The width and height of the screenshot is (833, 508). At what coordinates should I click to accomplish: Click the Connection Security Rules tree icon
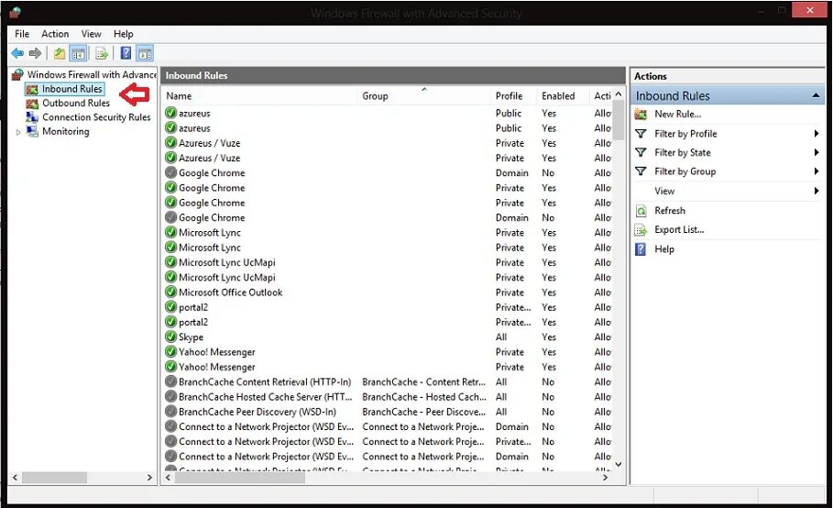(x=32, y=116)
